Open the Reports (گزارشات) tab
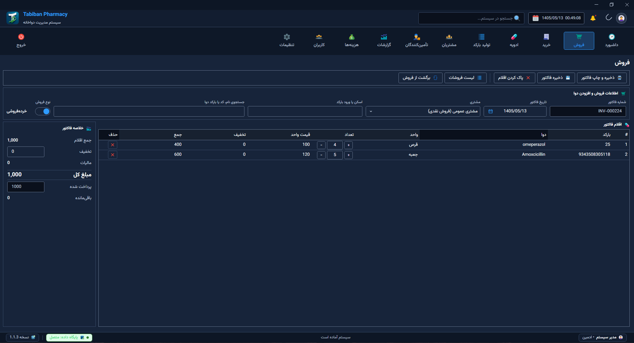The height and width of the screenshot is (343, 634). (384, 41)
